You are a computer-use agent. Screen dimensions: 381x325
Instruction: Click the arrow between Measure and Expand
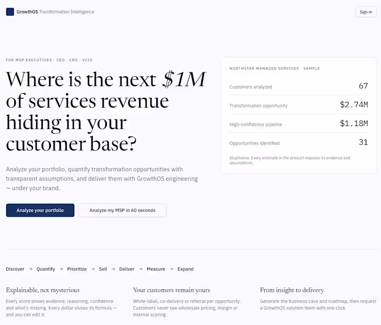coord(171,269)
